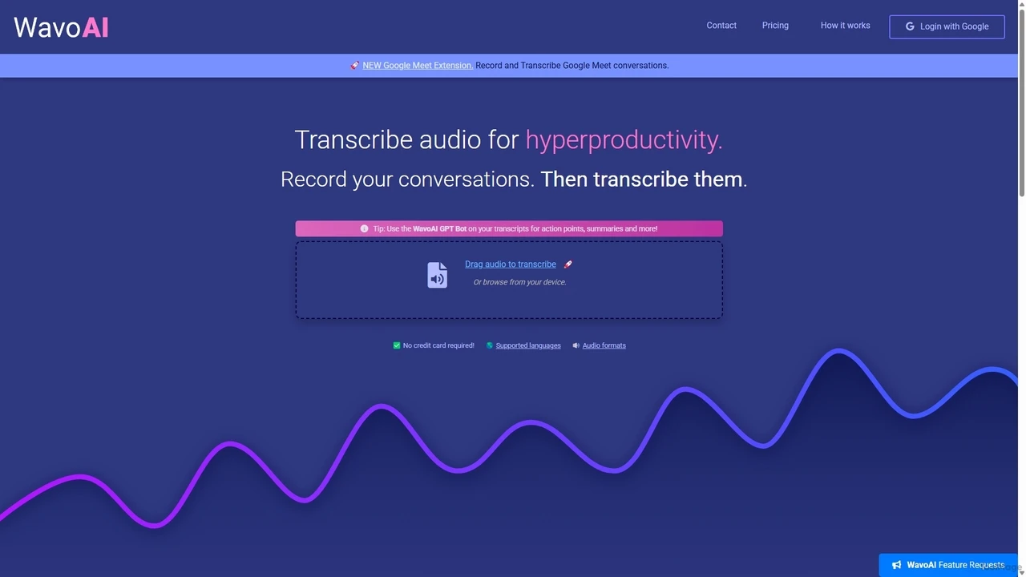Click the green checkmark icon beside No credit card required
The image size is (1026, 577).
(x=397, y=345)
